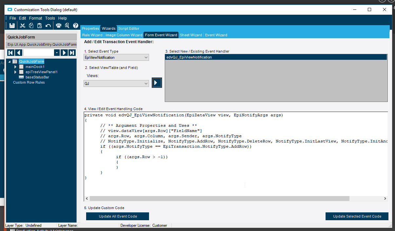This screenshot has width=395, height=231.
Task: Click the navigator text input field
Action: [x=39, y=53]
